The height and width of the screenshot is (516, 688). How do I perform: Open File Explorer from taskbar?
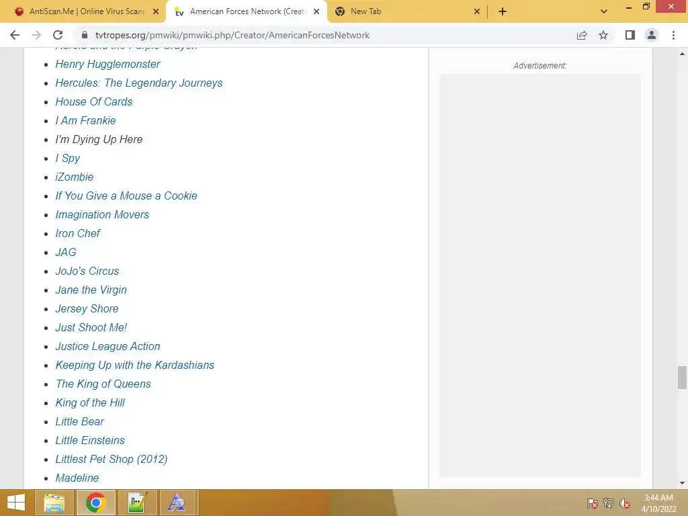[x=54, y=503]
